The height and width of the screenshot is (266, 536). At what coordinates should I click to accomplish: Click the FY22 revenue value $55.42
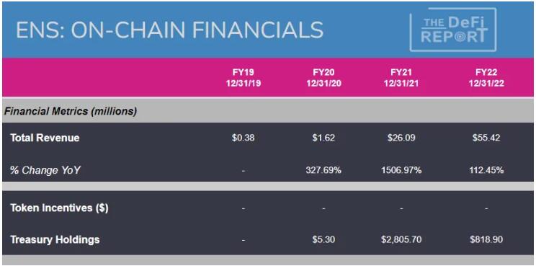click(x=486, y=138)
